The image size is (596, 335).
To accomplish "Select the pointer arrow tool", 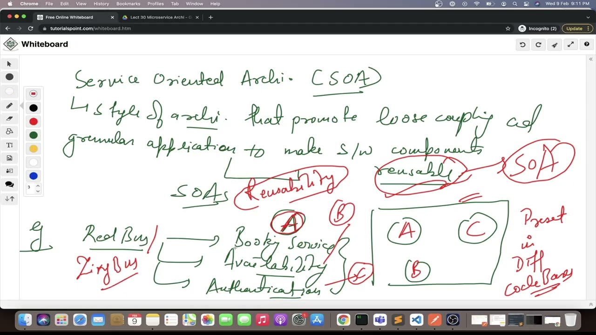I will [9, 64].
